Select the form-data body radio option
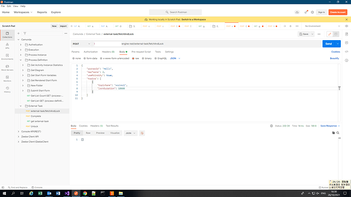 pyautogui.click(x=91, y=58)
